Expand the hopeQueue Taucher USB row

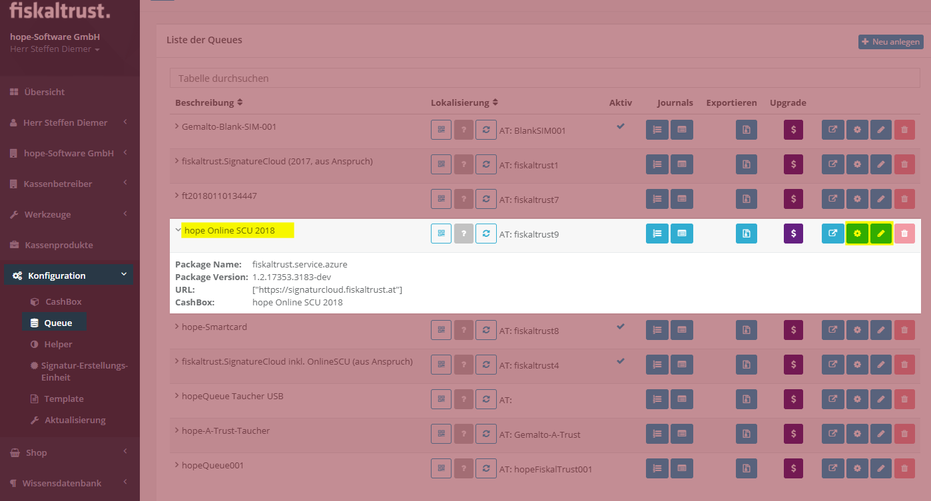pos(177,396)
